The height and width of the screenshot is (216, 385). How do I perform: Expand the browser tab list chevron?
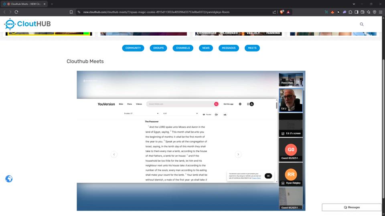(354, 4)
